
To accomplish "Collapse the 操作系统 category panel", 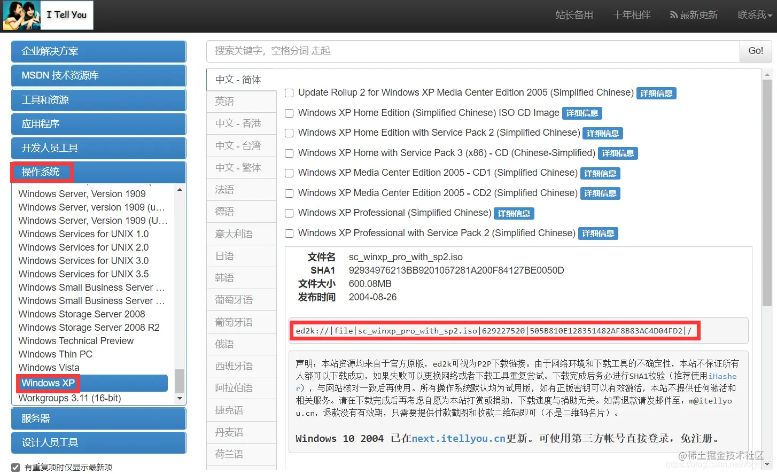I will click(98, 172).
